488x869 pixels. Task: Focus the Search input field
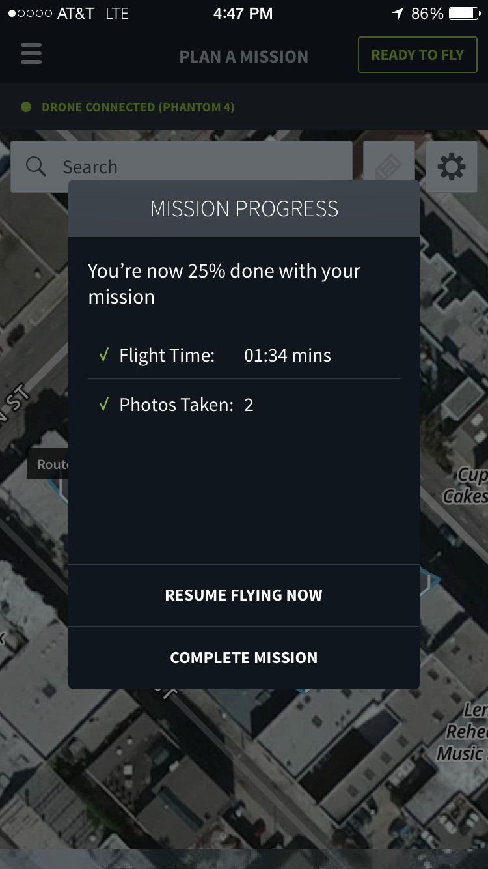pyautogui.click(x=182, y=167)
